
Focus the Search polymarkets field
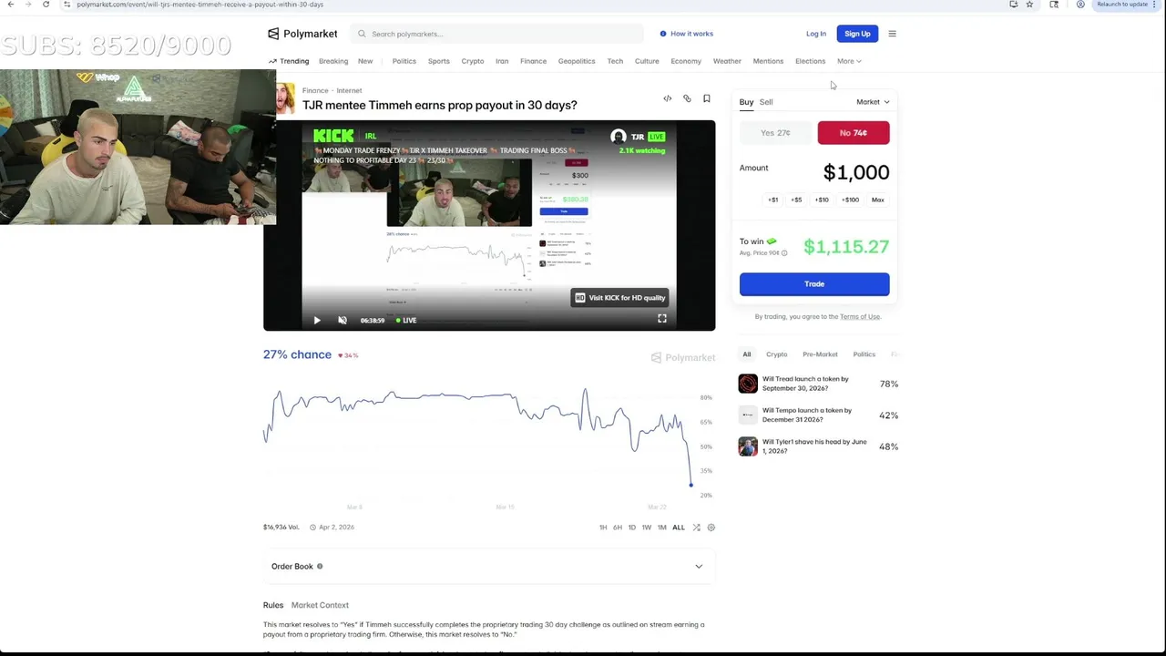pyautogui.click(x=498, y=34)
